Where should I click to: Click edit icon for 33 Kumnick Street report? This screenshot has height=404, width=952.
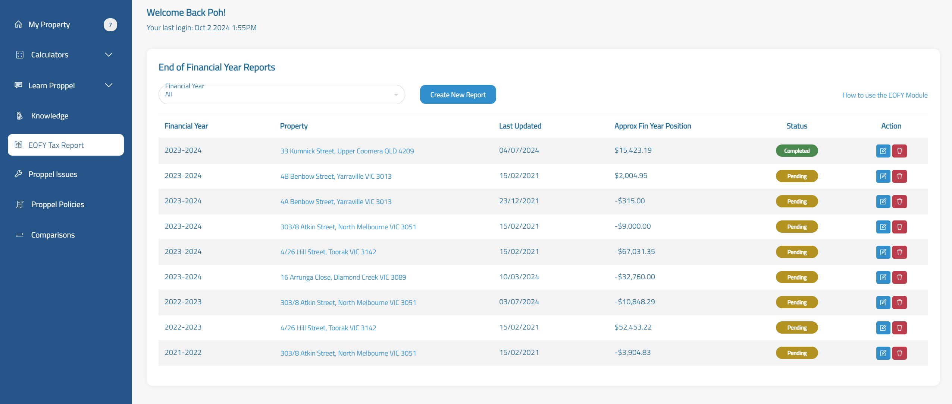click(x=883, y=151)
